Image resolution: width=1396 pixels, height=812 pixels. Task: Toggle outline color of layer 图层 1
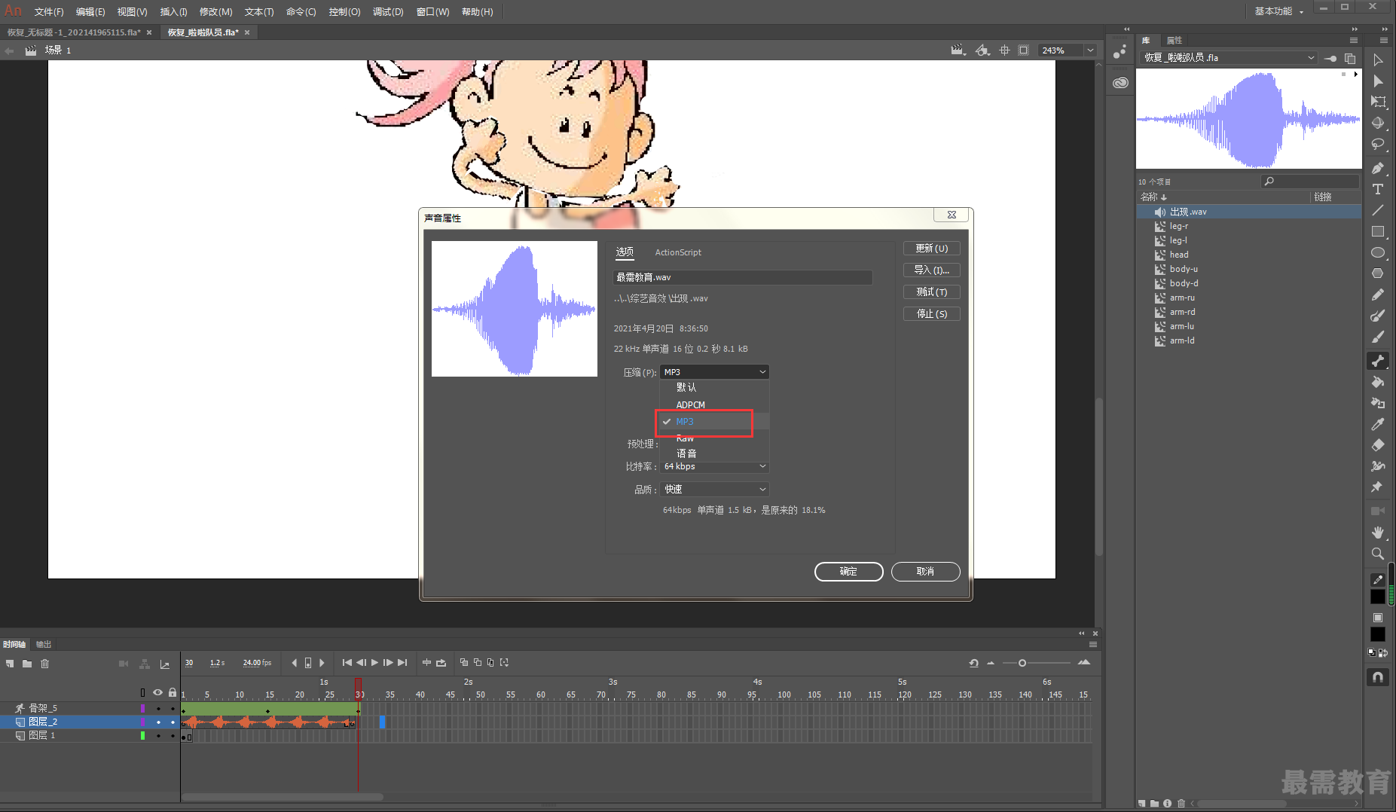coord(142,736)
